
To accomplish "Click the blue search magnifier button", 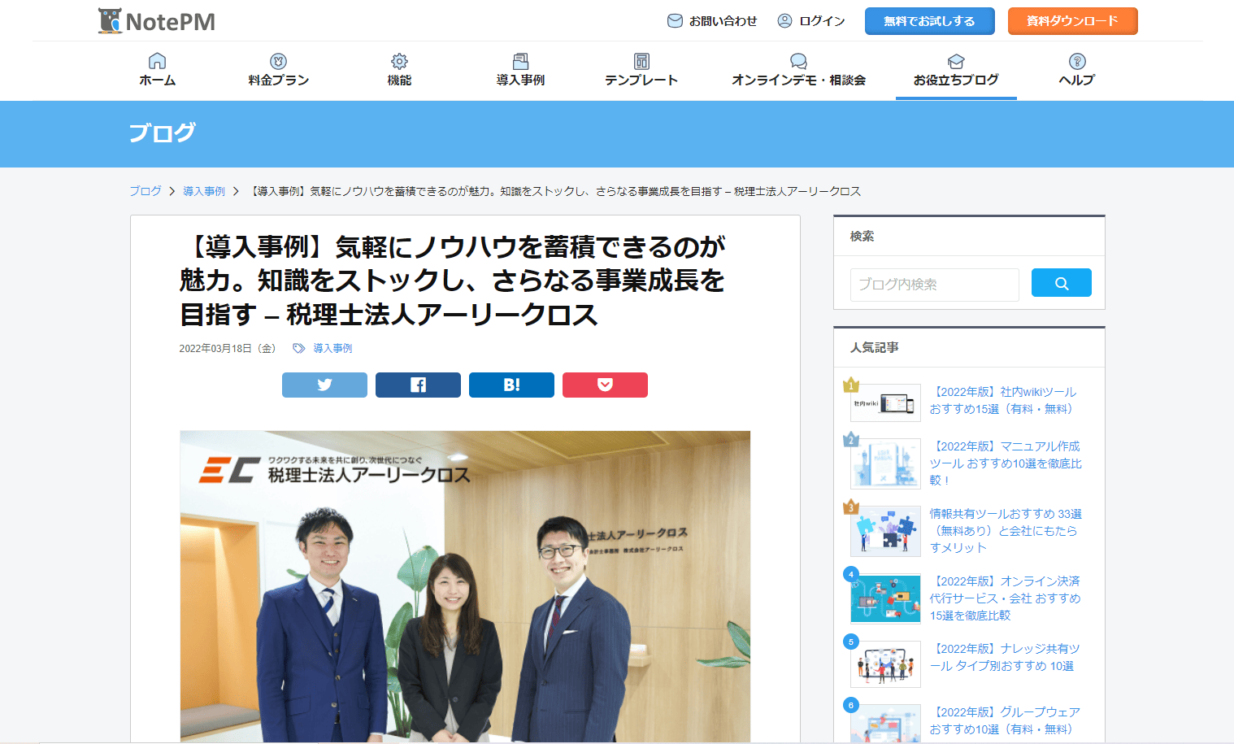I will coord(1061,283).
